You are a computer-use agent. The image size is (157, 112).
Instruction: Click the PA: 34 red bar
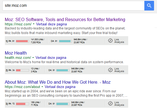tap(23, 70)
